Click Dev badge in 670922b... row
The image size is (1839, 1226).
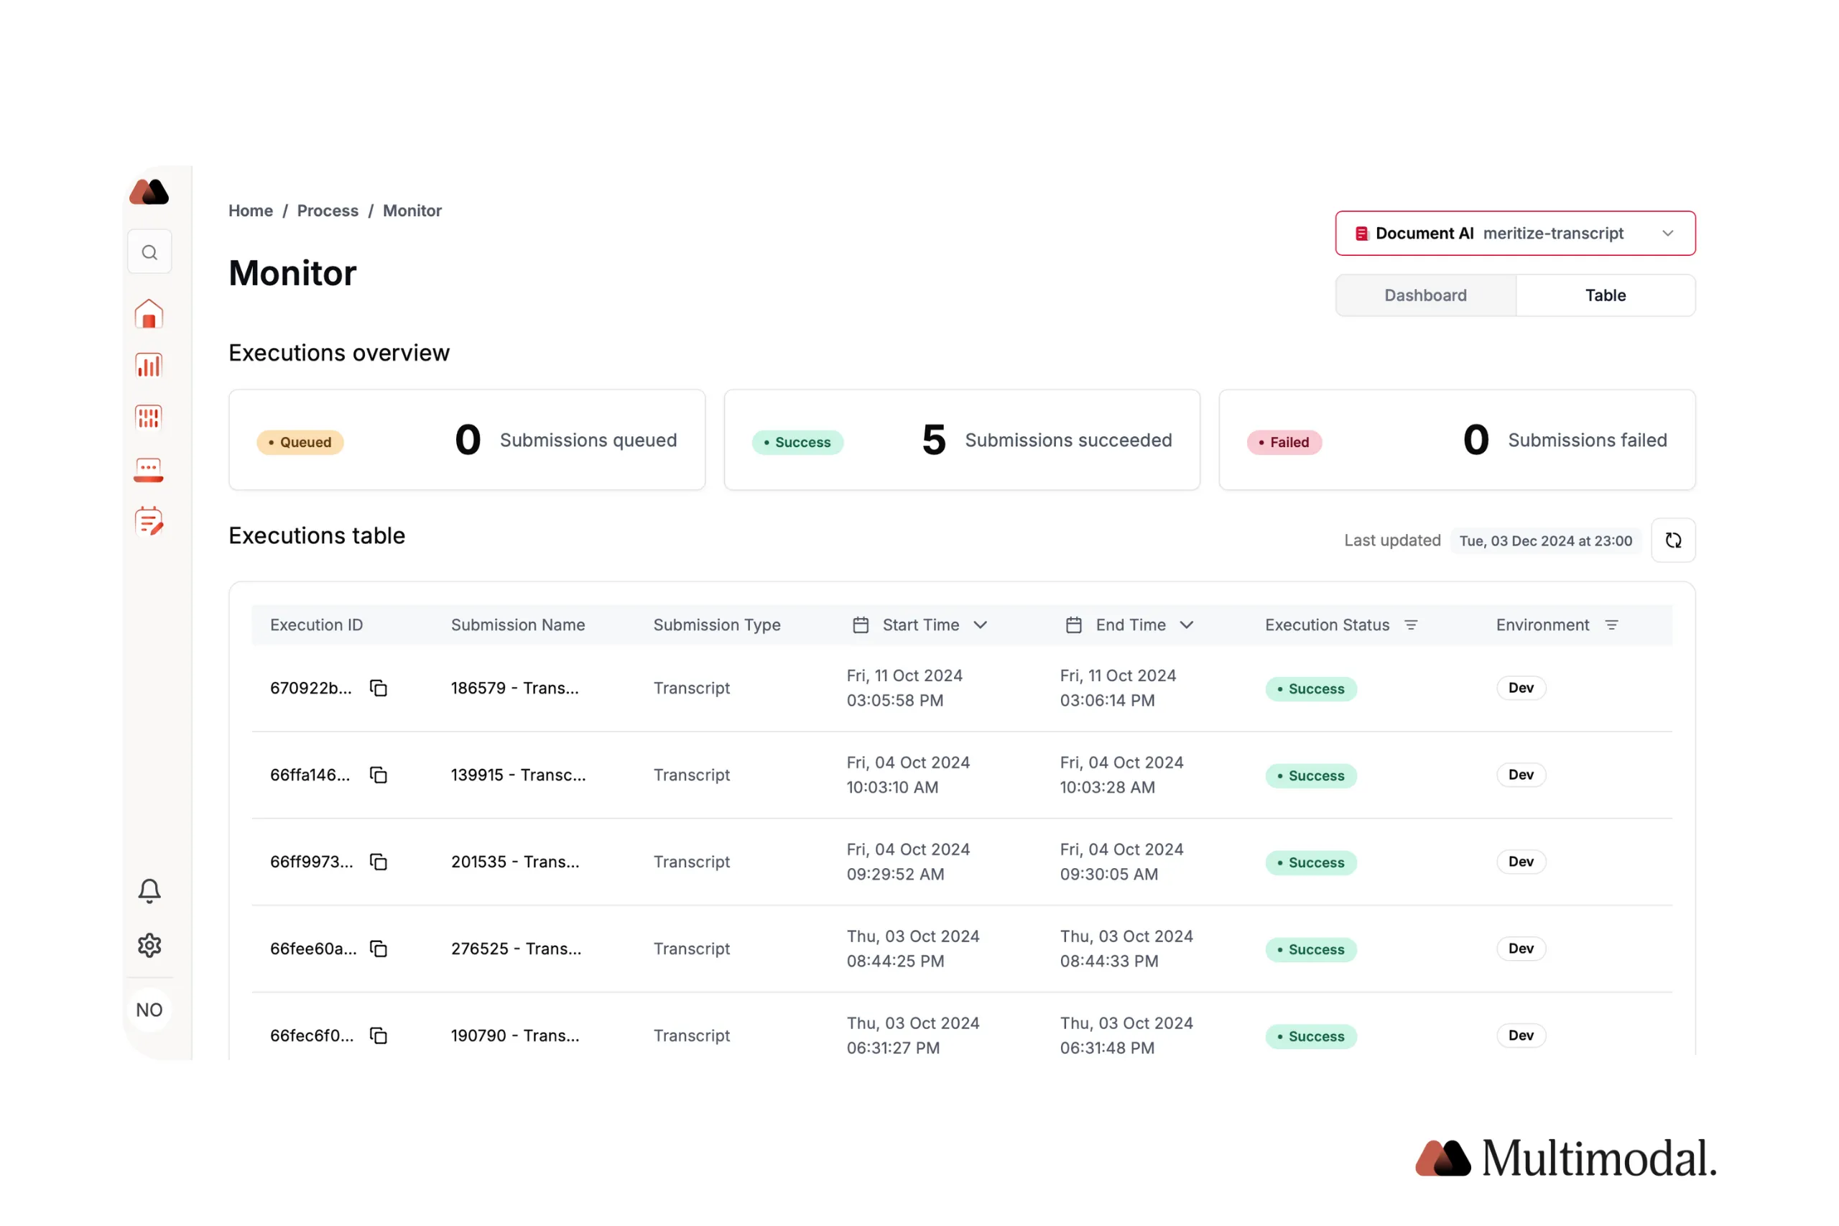[x=1521, y=688]
